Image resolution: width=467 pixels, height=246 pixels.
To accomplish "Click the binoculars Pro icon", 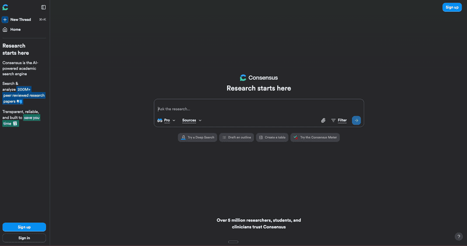I will click(159, 121).
